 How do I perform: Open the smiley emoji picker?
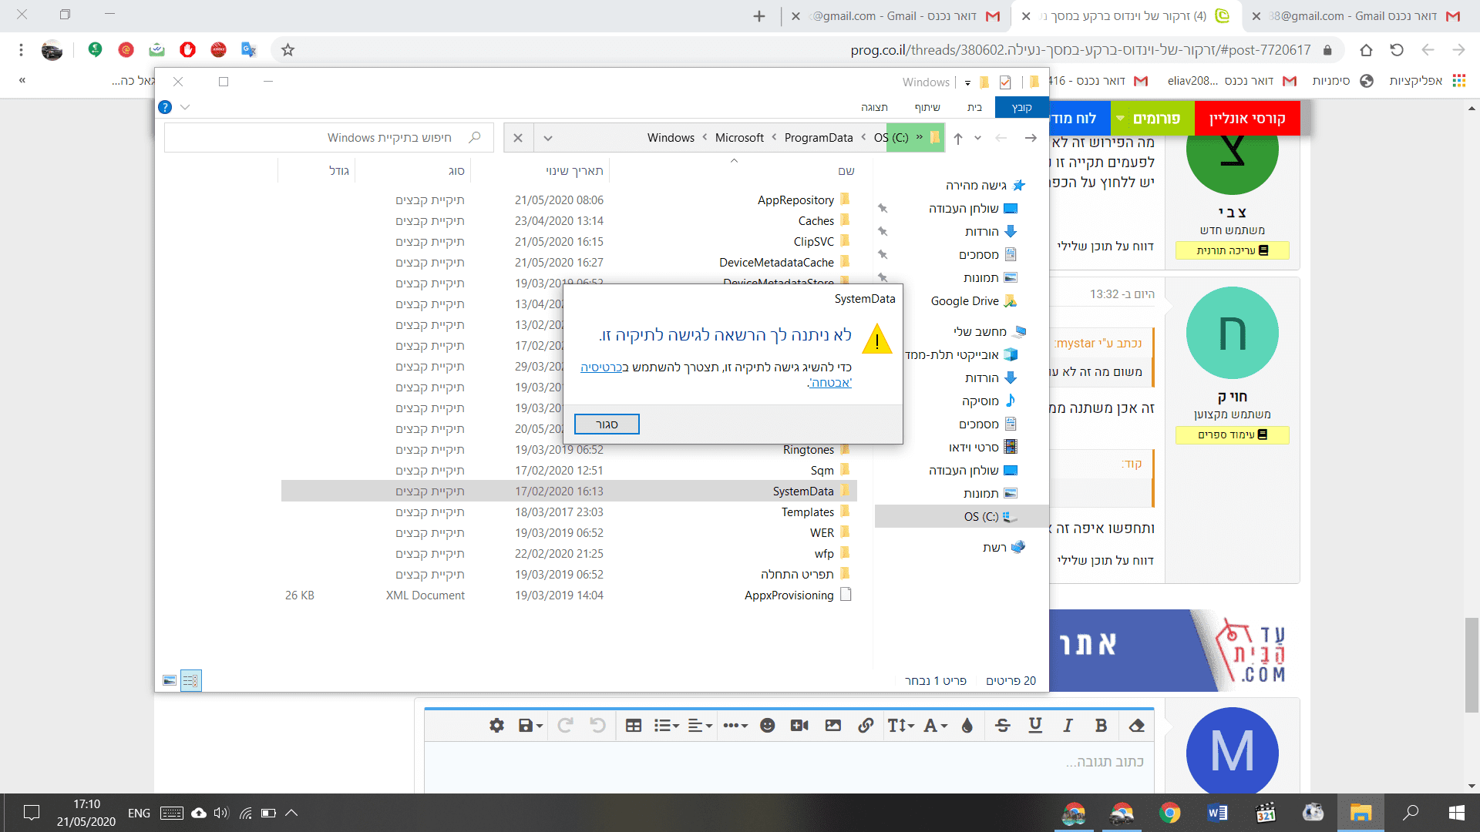click(x=767, y=726)
